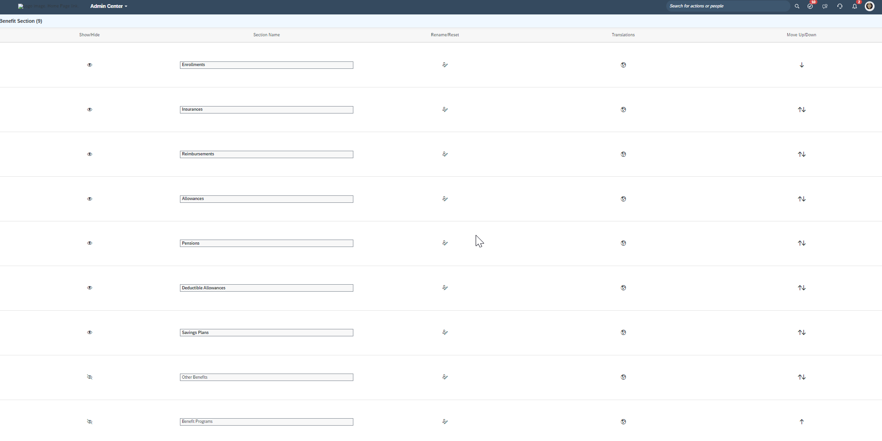Rename the Allowances section
Screen dimensions: 882x441
[x=445, y=199]
